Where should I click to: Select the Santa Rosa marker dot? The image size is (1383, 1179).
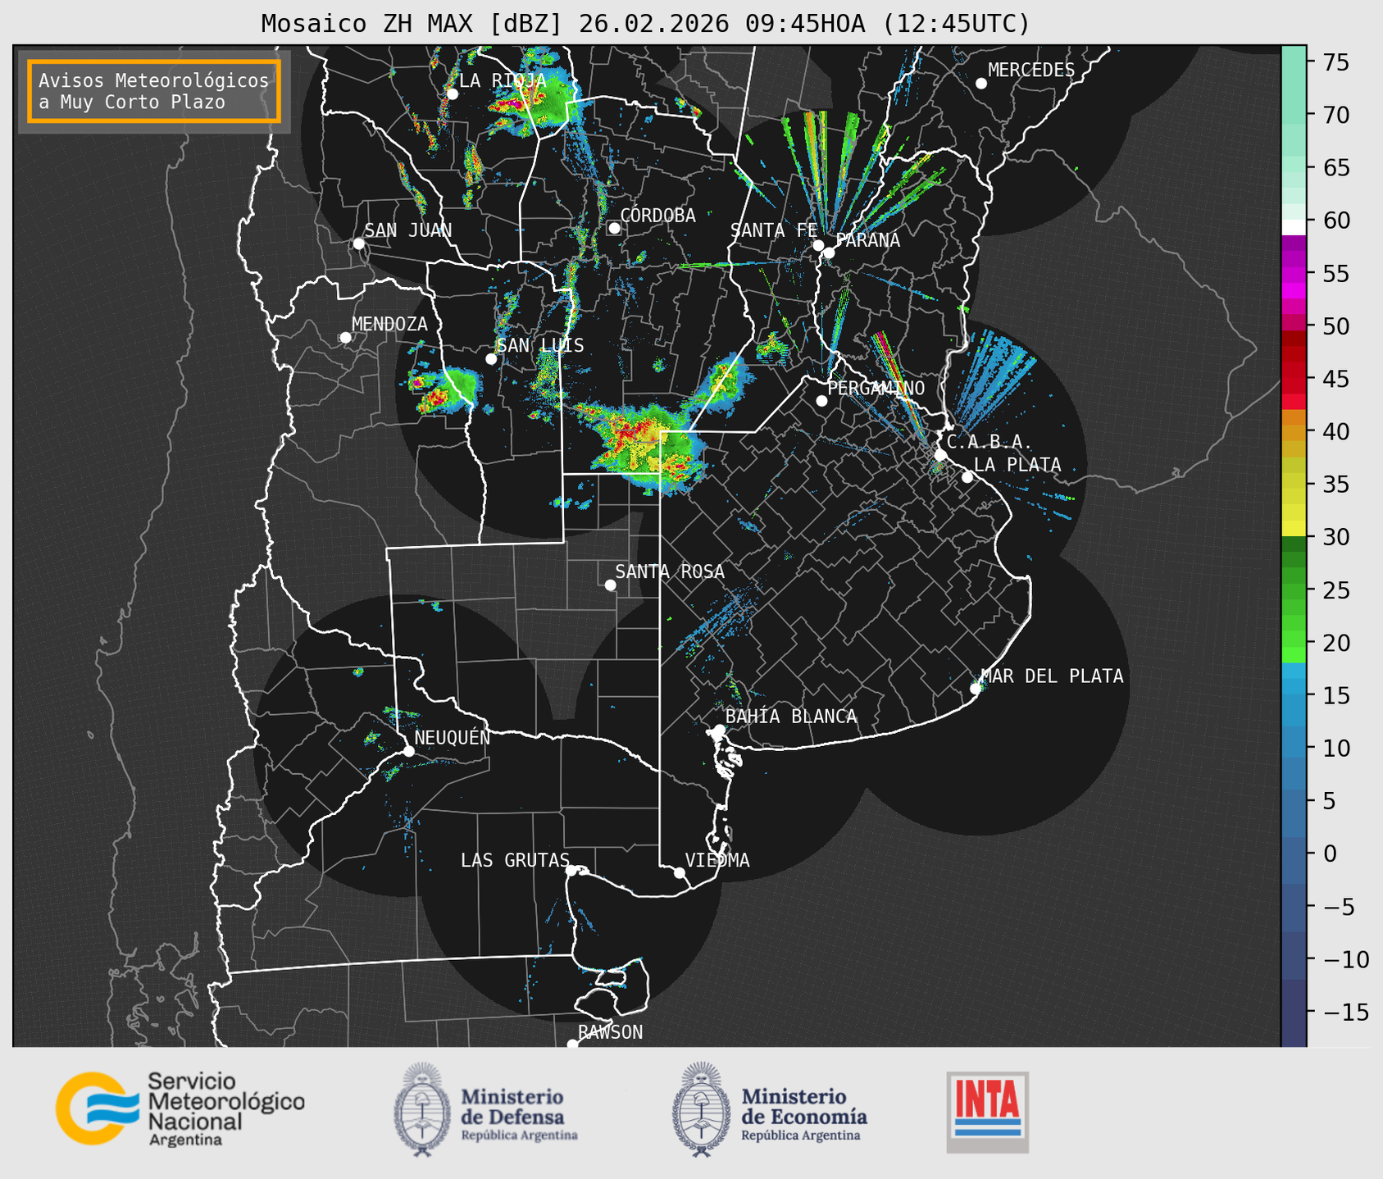click(610, 585)
